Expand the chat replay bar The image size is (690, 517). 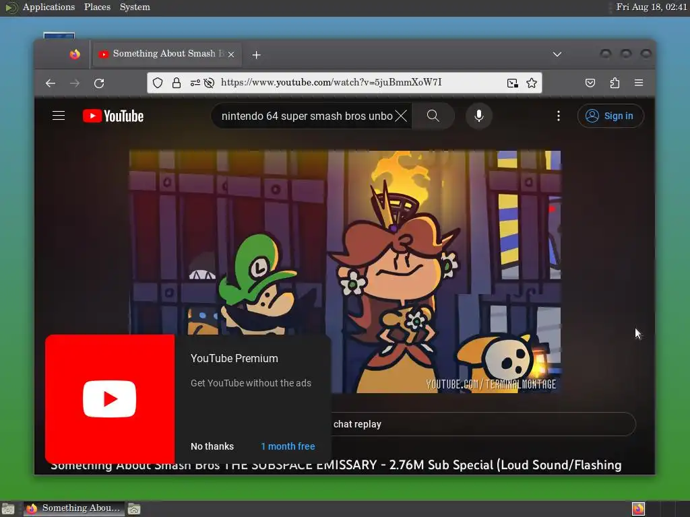[x=483, y=424]
